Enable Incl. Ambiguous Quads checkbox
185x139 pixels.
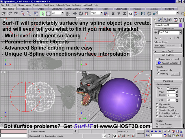point(157,113)
